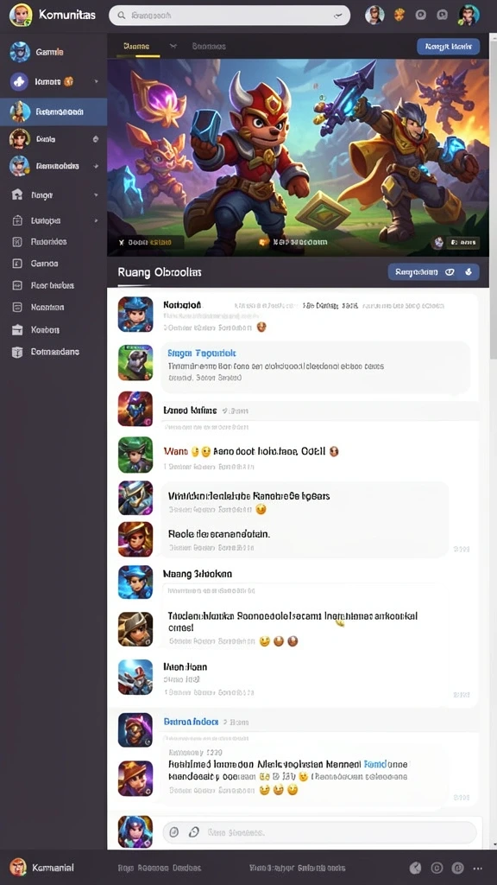
Task: Click inside the top search field
Action: pyautogui.click(x=230, y=16)
